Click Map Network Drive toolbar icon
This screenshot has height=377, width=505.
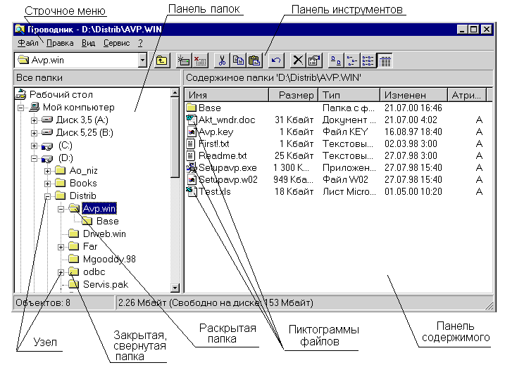click(184, 60)
